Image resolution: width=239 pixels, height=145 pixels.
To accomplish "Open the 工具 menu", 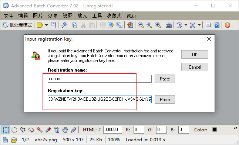I will pos(97,15).
